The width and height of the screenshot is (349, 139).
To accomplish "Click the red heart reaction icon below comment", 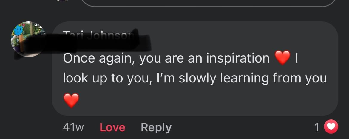I will (331, 127).
